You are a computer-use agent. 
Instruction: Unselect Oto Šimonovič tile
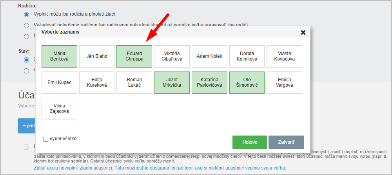click(247, 82)
